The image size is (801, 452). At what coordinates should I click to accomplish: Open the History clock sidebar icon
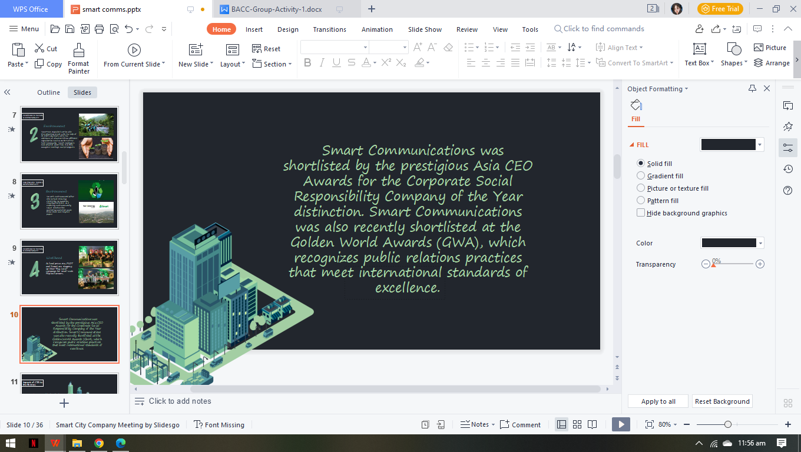[x=788, y=169]
